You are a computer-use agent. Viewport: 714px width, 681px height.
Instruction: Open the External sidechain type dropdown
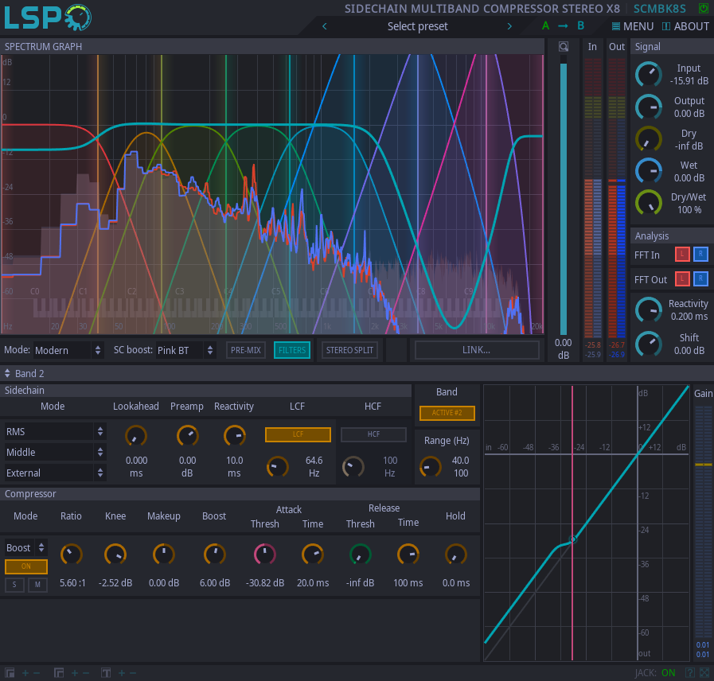(x=55, y=473)
